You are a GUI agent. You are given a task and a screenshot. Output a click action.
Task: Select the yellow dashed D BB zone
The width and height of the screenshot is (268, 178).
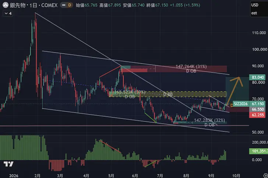(167, 94)
